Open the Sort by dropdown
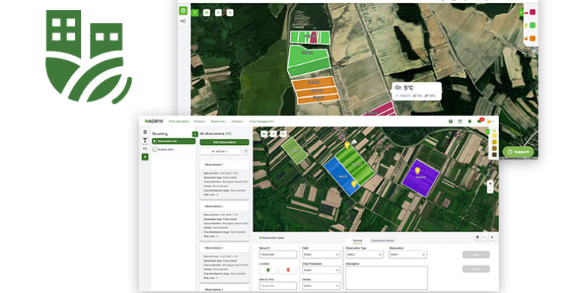587x293 pixels. pos(220,151)
